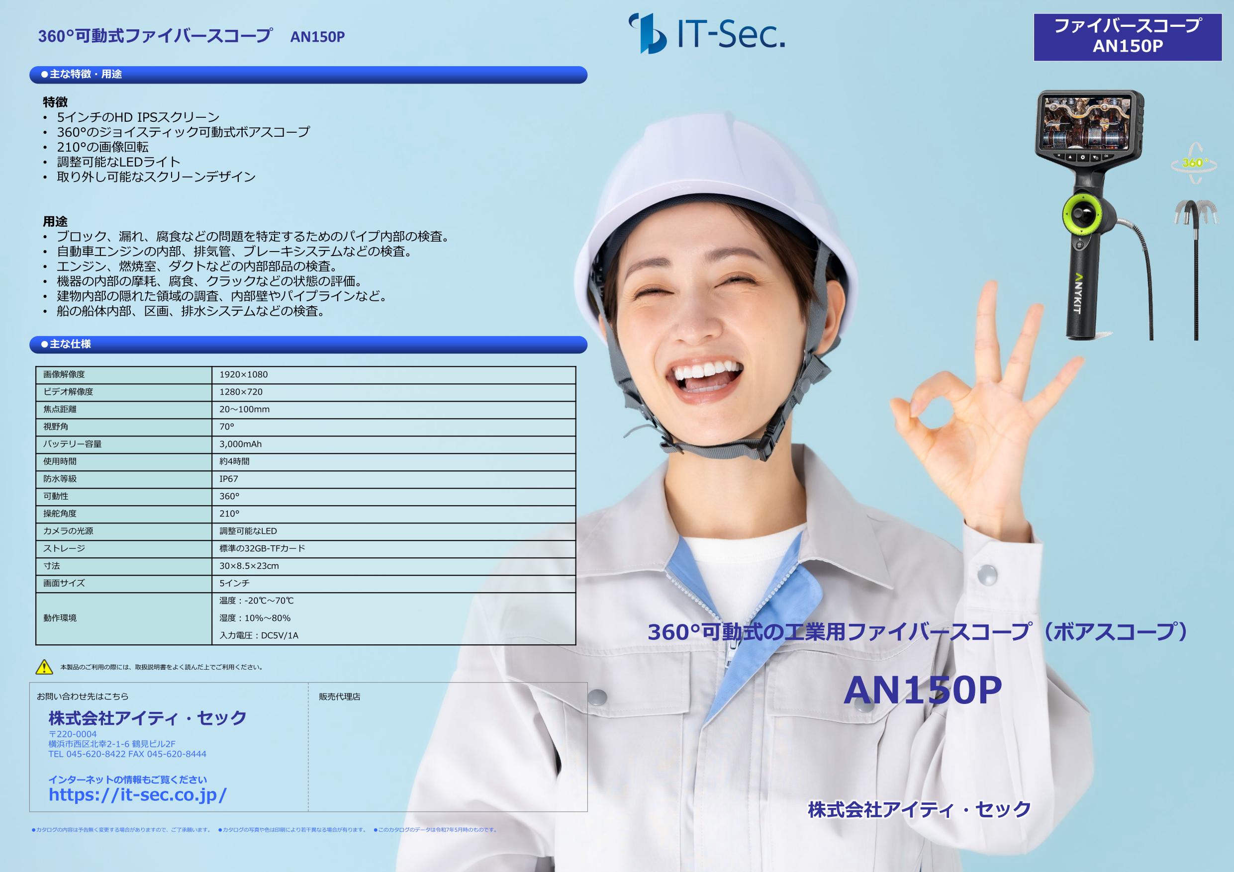Click the 画面サイズ table label
Image resolution: width=1234 pixels, height=872 pixels.
(x=64, y=583)
